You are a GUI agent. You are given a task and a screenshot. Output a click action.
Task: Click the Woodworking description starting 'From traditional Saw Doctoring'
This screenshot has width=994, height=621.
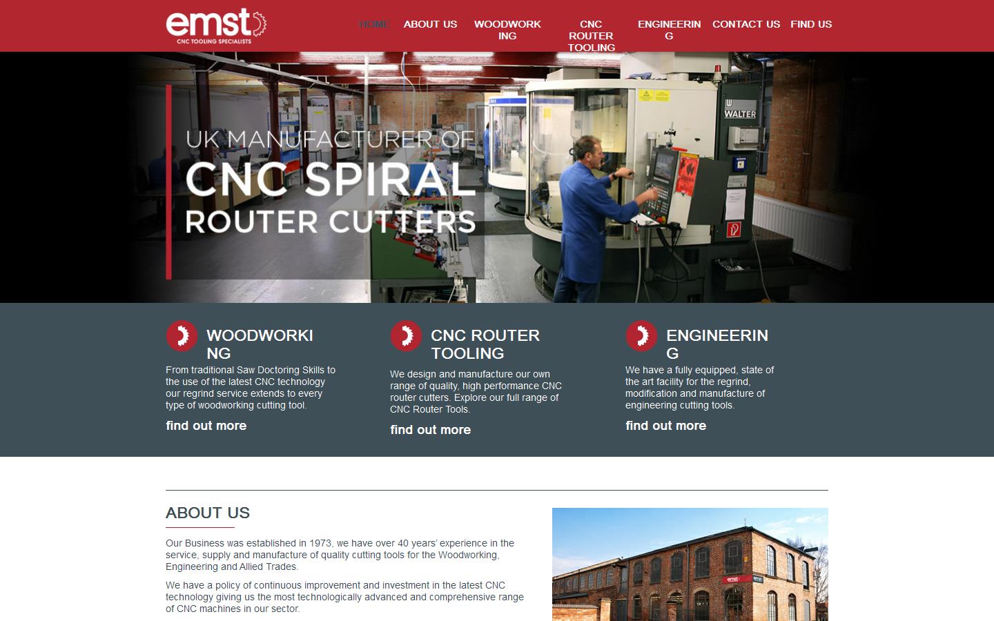point(251,388)
